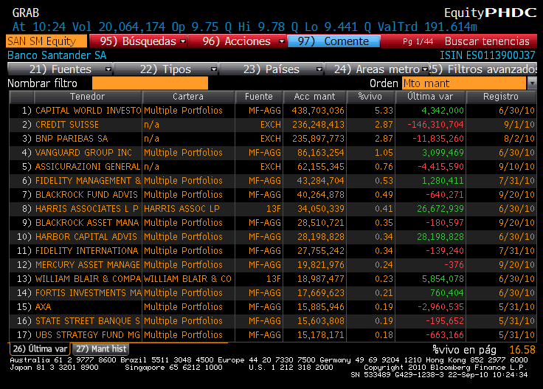Select holder BNP PARIBAS SA
Image resolution: width=543 pixels, height=389 pixels.
72,139
